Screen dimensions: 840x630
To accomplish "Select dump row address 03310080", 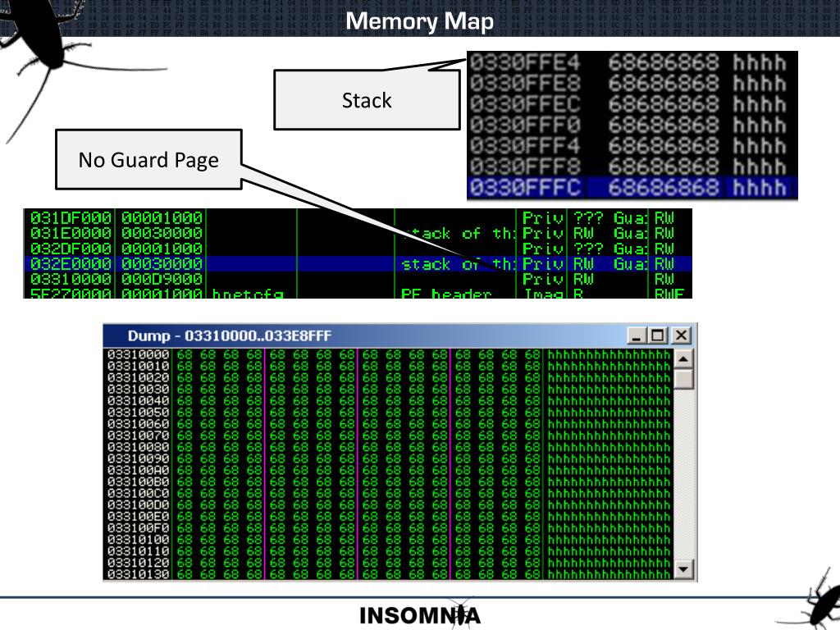I will click(x=138, y=447).
